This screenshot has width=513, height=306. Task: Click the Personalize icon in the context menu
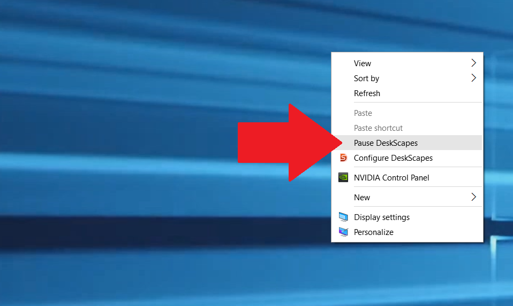click(x=343, y=232)
